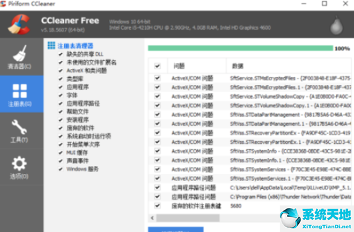Select the SftVss.STSystemServices.1 data cell

click(x=290, y=178)
